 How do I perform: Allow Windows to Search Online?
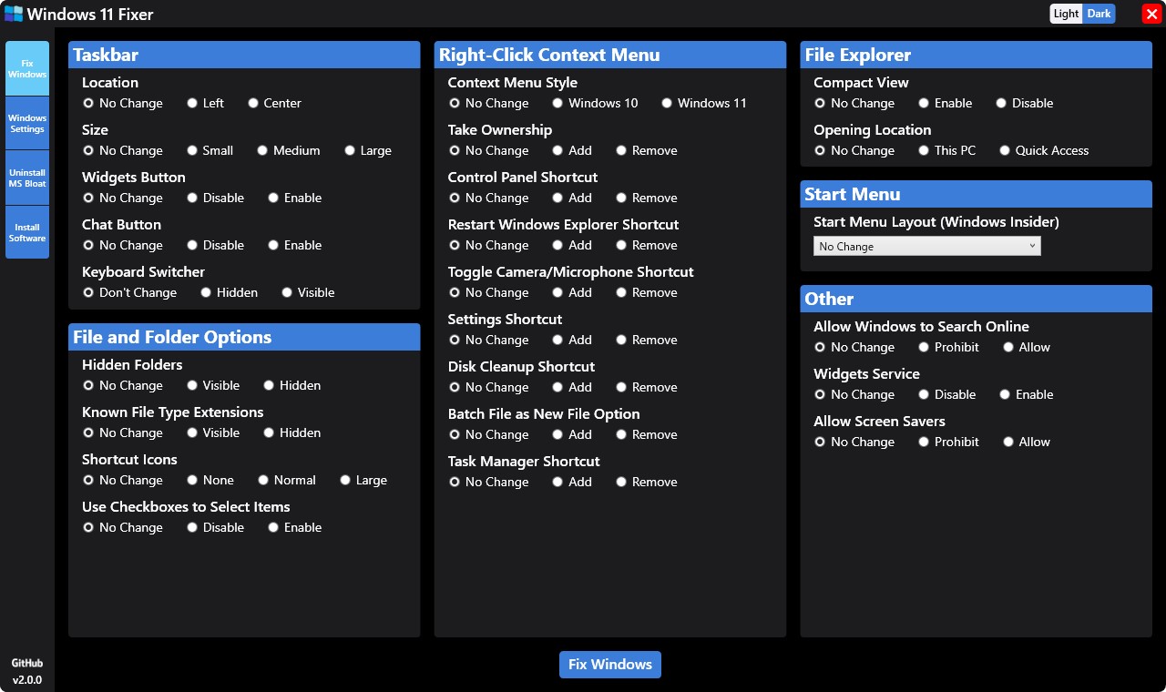1027,347
